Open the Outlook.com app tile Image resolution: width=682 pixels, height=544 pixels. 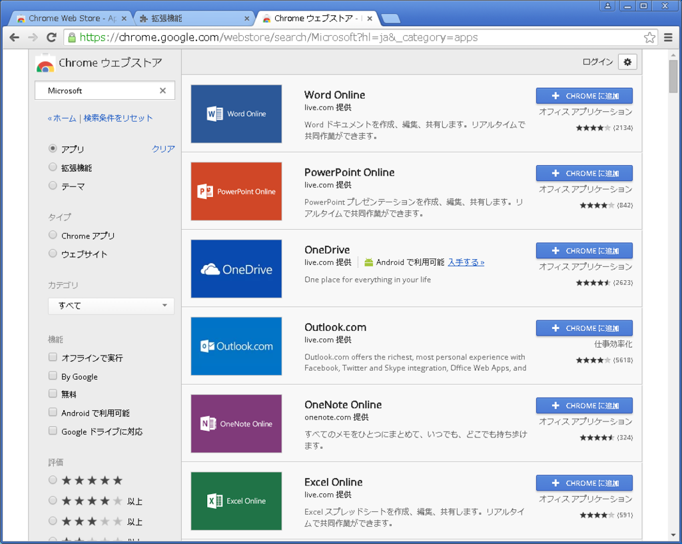point(236,346)
